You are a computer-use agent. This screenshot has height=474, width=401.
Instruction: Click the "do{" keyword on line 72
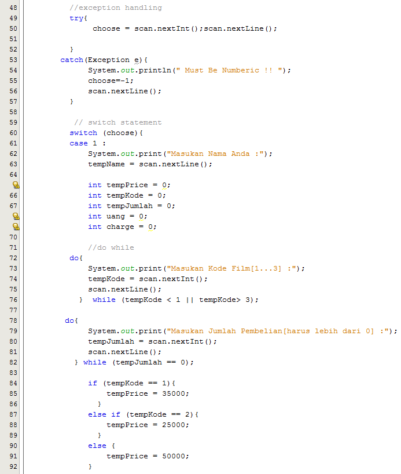pos(76,258)
